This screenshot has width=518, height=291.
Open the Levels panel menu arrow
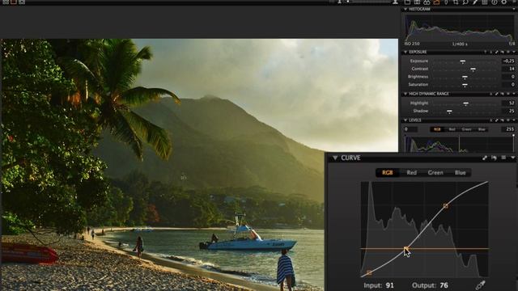(x=514, y=120)
